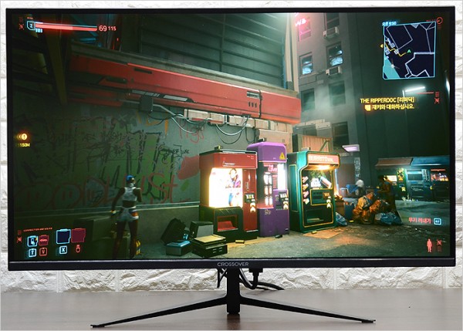463x331 pixels.
Task: Click the red X glyph next to silhouette
Action: 439,243
